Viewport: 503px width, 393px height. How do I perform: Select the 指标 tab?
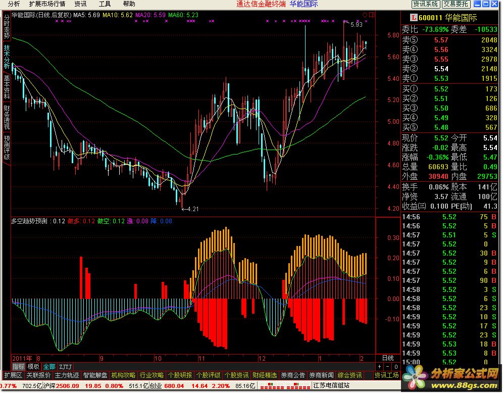click(x=18, y=366)
